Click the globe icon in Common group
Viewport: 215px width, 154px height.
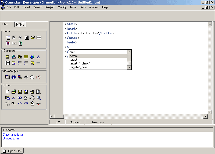(x=32, y=57)
